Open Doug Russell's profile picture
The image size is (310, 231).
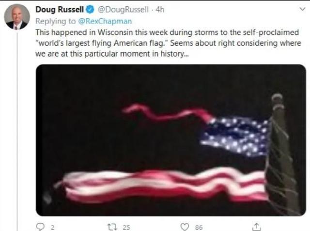(x=17, y=17)
